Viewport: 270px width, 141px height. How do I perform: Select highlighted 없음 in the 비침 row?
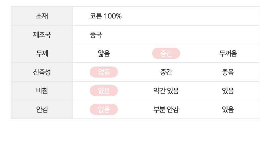(x=104, y=91)
